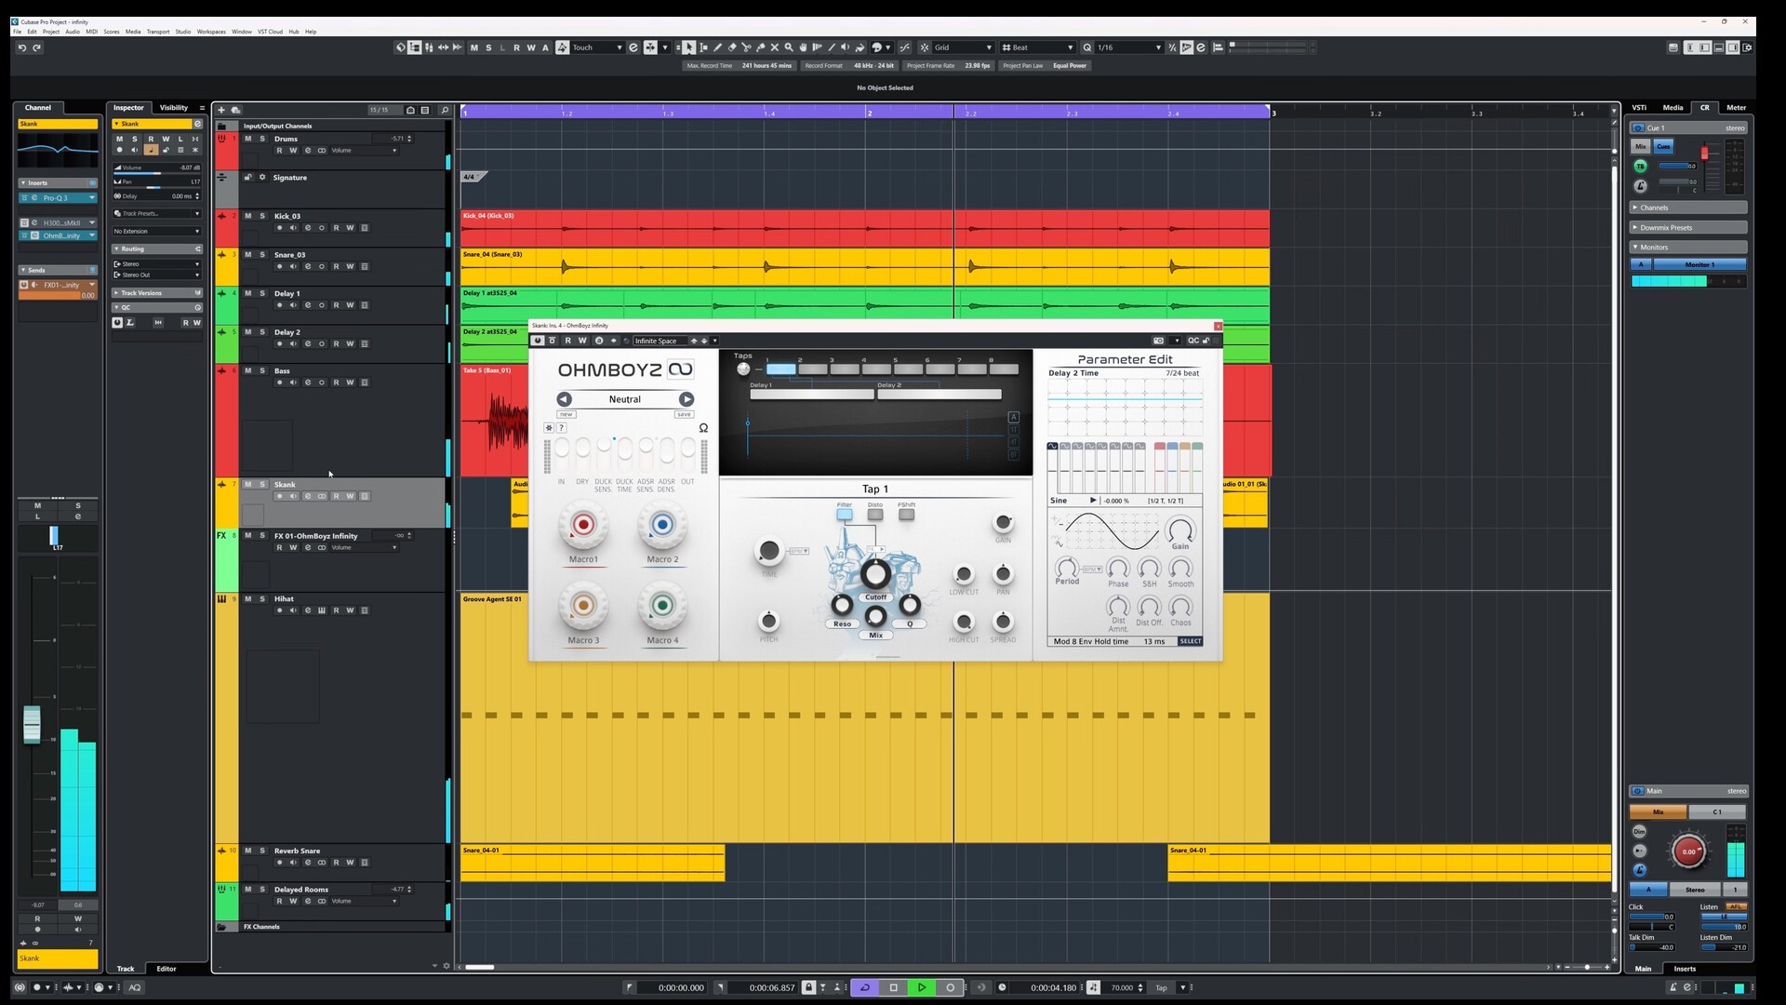Screen dimensions: 1786x1005
Task: Click the LFO play arrow next to Sine
Action: [1093, 501]
